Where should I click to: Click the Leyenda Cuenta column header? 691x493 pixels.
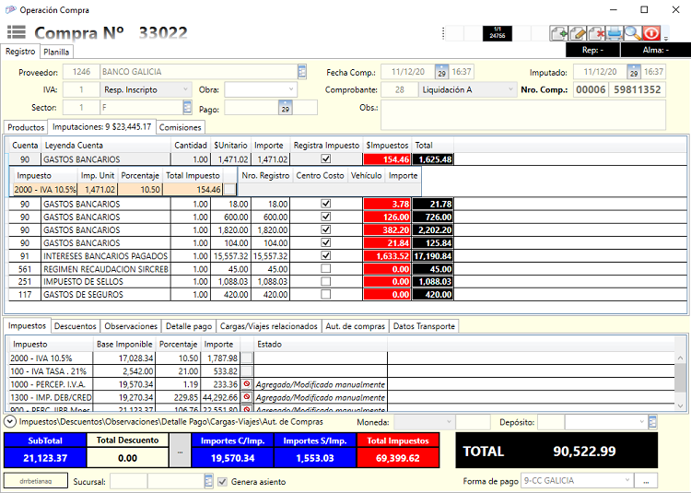point(106,145)
